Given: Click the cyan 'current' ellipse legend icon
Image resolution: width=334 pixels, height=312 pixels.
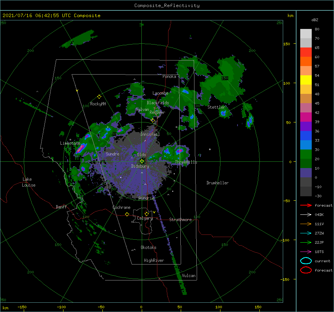Looking at the screenshot, I should point(306,261).
